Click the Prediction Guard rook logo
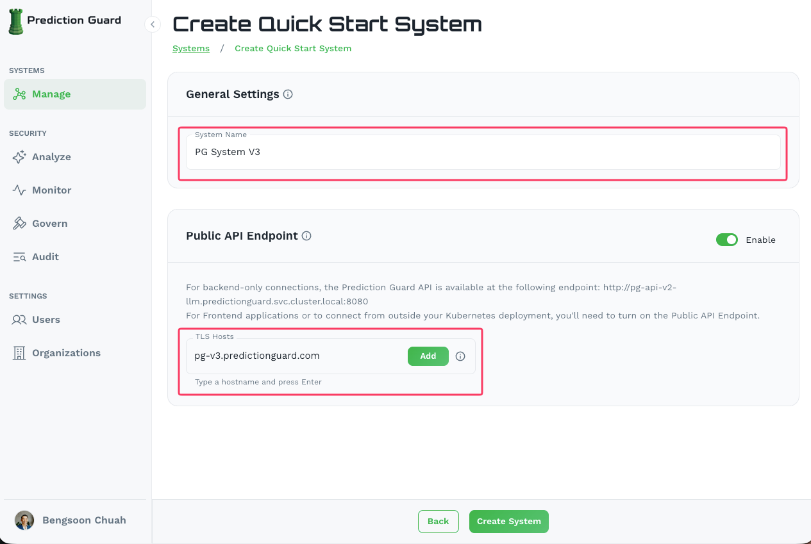 [x=15, y=20]
